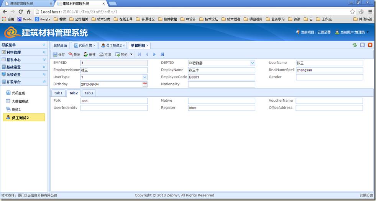Image resolution: width=376 pixels, height=201 pixels.
Task: Click the 问题反馈 link in footer
Action: (366, 195)
